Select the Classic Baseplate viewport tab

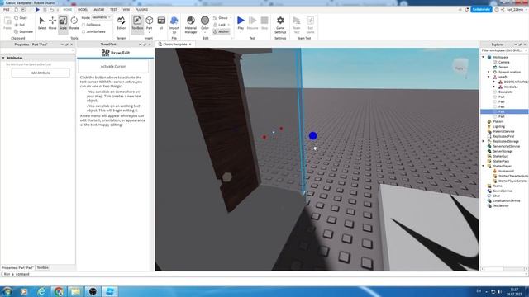coord(174,44)
